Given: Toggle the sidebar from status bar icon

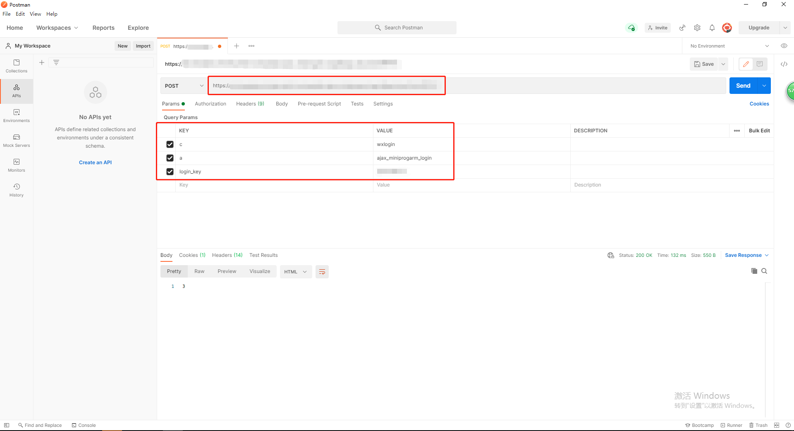Looking at the screenshot, I should point(7,425).
